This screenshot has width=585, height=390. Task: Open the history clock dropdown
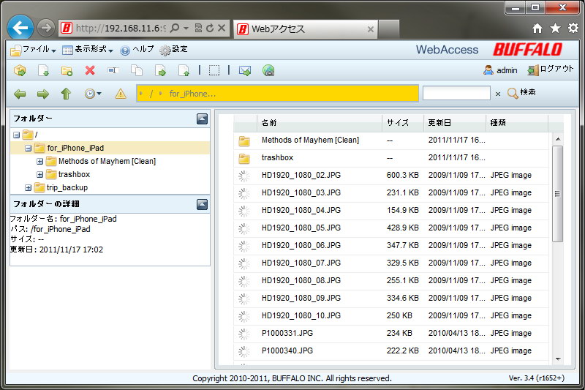[x=93, y=94]
